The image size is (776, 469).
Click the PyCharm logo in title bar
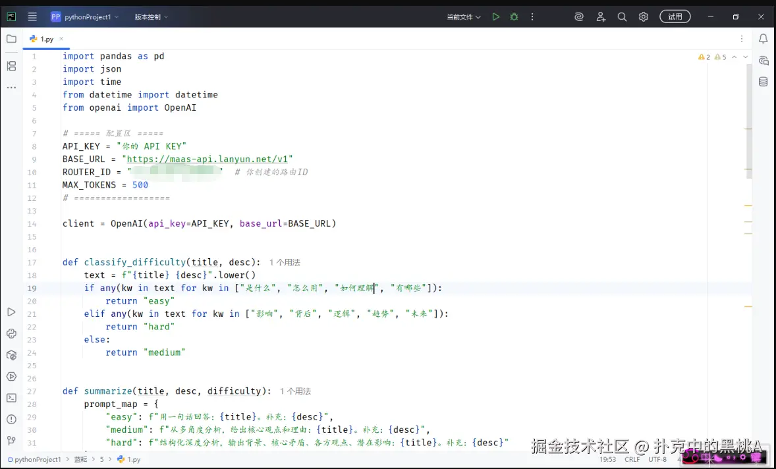[x=11, y=17]
